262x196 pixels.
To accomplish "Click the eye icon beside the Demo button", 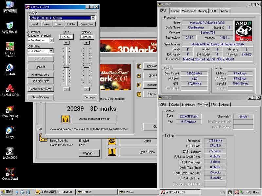I will pos(112,141).
